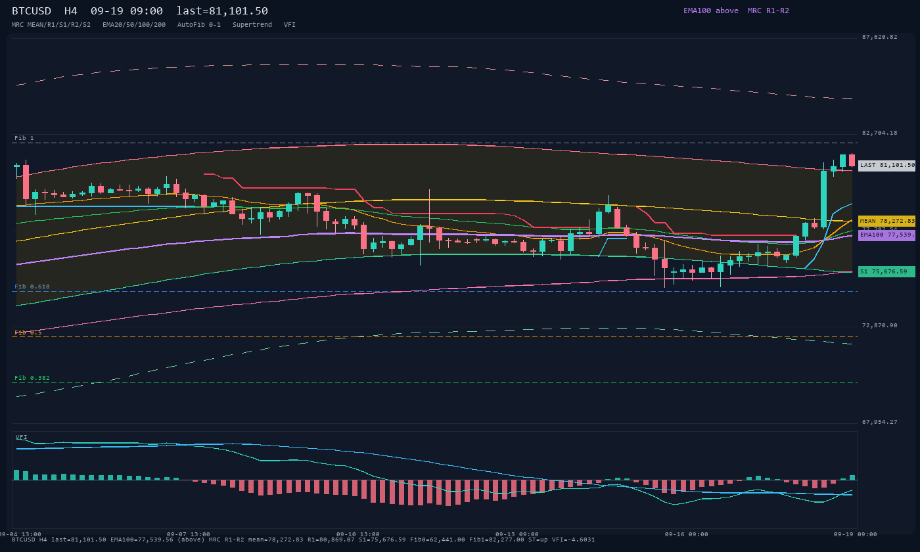Click the BTCUSD symbol in the chart title
Screen dimensions: 920x552
coord(32,11)
